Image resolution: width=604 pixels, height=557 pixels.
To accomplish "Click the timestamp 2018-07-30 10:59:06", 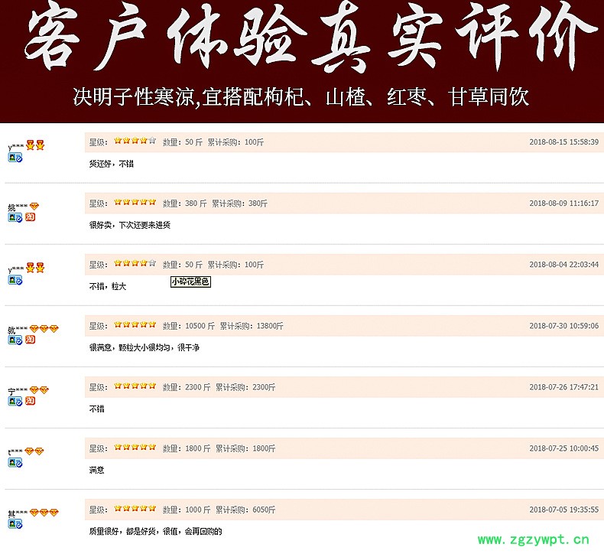I will coord(563,326).
